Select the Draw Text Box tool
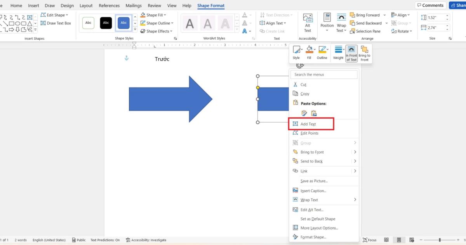 pyautogui.click(x=56, y=23)
